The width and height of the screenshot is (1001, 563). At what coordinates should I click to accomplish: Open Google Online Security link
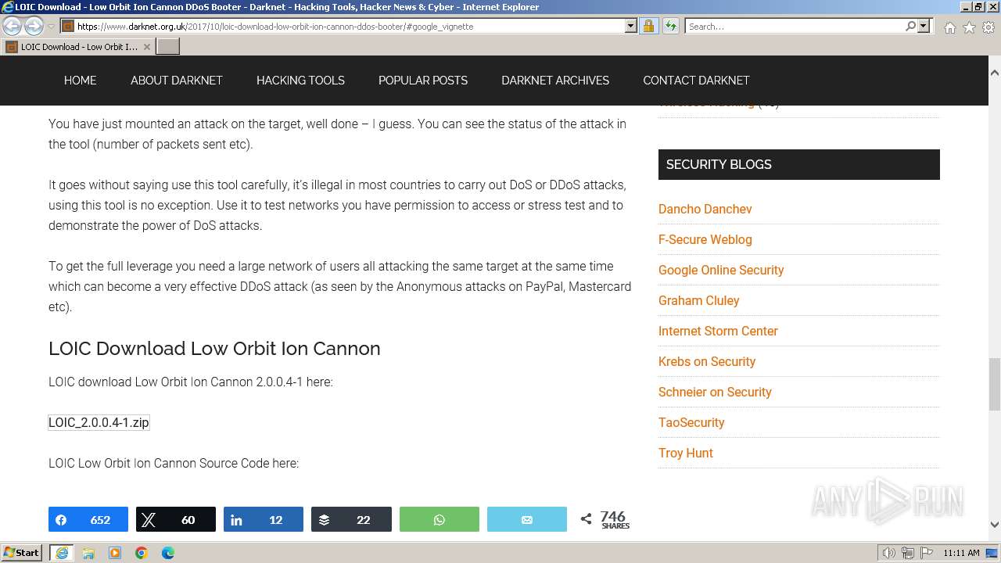[721, 270]
